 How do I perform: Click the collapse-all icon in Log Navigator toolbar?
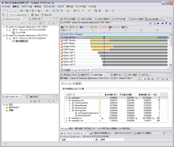tap(49, 101)
